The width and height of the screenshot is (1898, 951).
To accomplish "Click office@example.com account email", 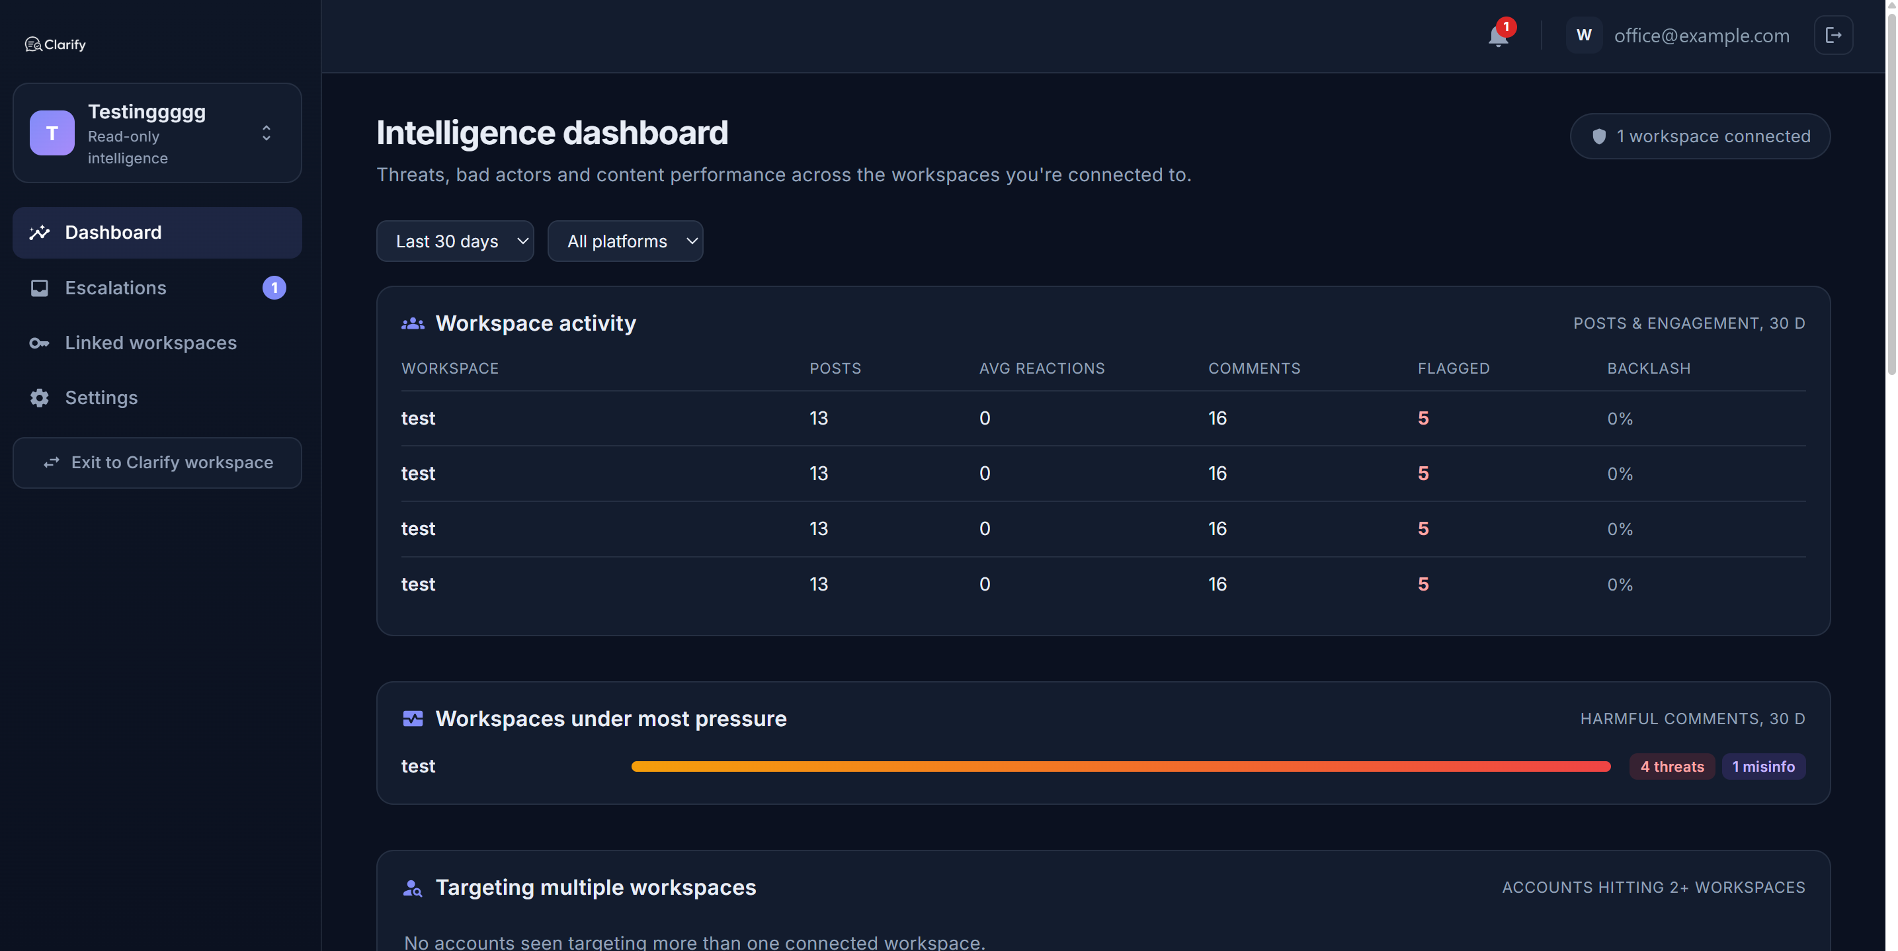I will 1702,35.
